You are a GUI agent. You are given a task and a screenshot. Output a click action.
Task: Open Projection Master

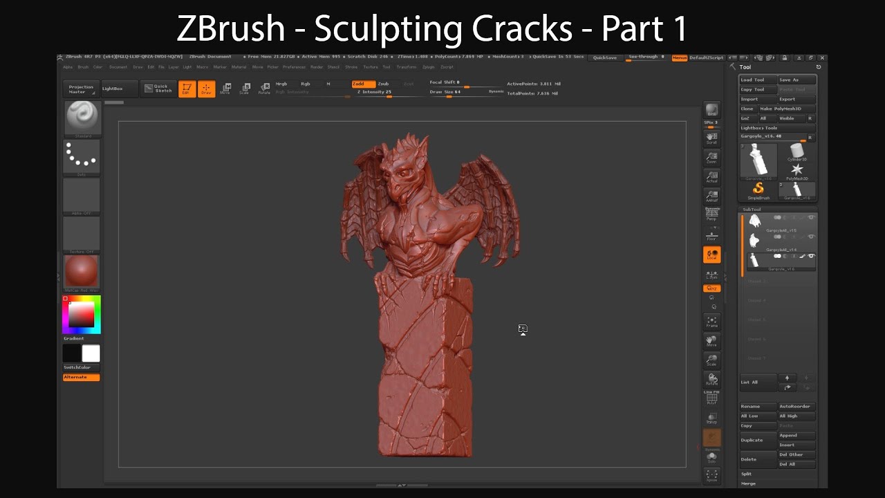82,89
